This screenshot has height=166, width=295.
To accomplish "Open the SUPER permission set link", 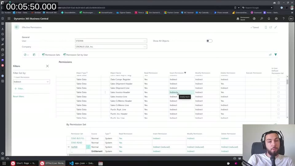I will pos(74,147).
